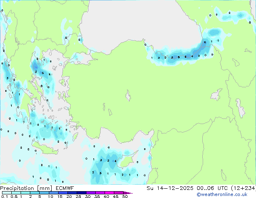
Task: Click the 'Su' weekday label
Action: (150, 188)
